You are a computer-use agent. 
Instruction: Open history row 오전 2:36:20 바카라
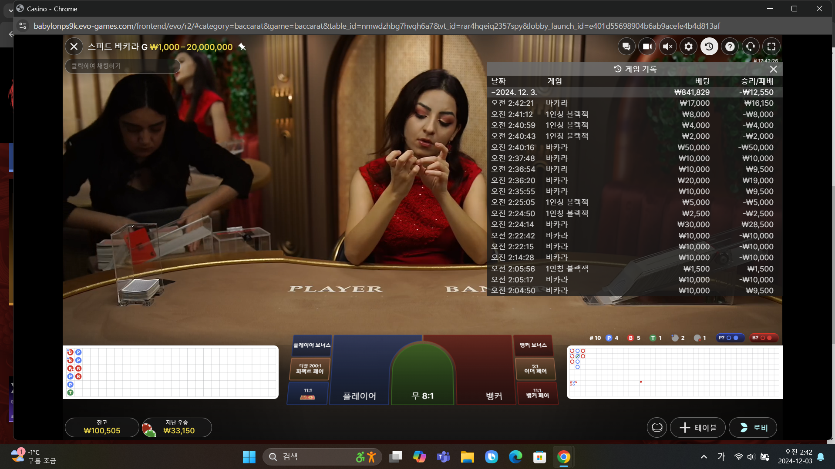click(x=634, y=181)
